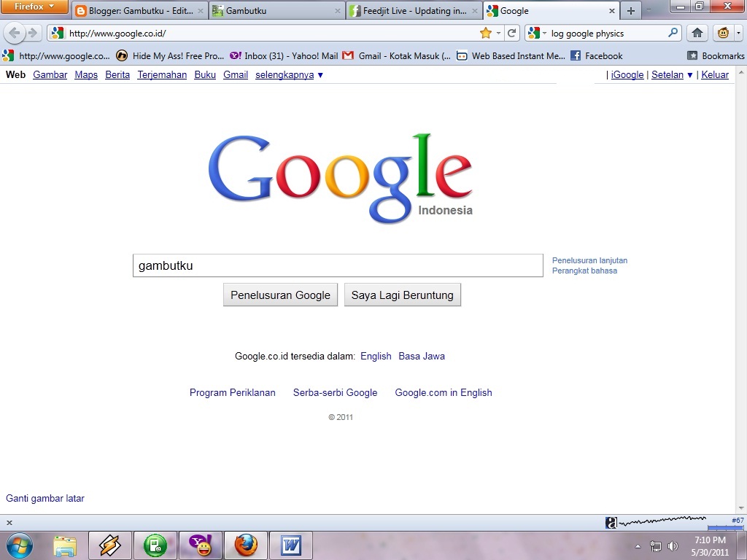747x560 pixels.
Task: Open Penelusuran lanjutan link
Action: click(x=589, y=260)
